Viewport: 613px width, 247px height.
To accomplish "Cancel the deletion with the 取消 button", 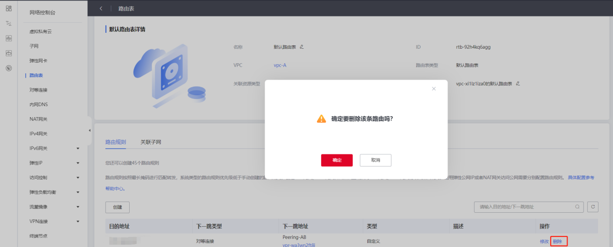I will click(375, 160).
